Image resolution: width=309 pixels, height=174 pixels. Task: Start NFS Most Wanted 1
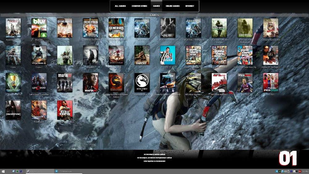(193, 83)
